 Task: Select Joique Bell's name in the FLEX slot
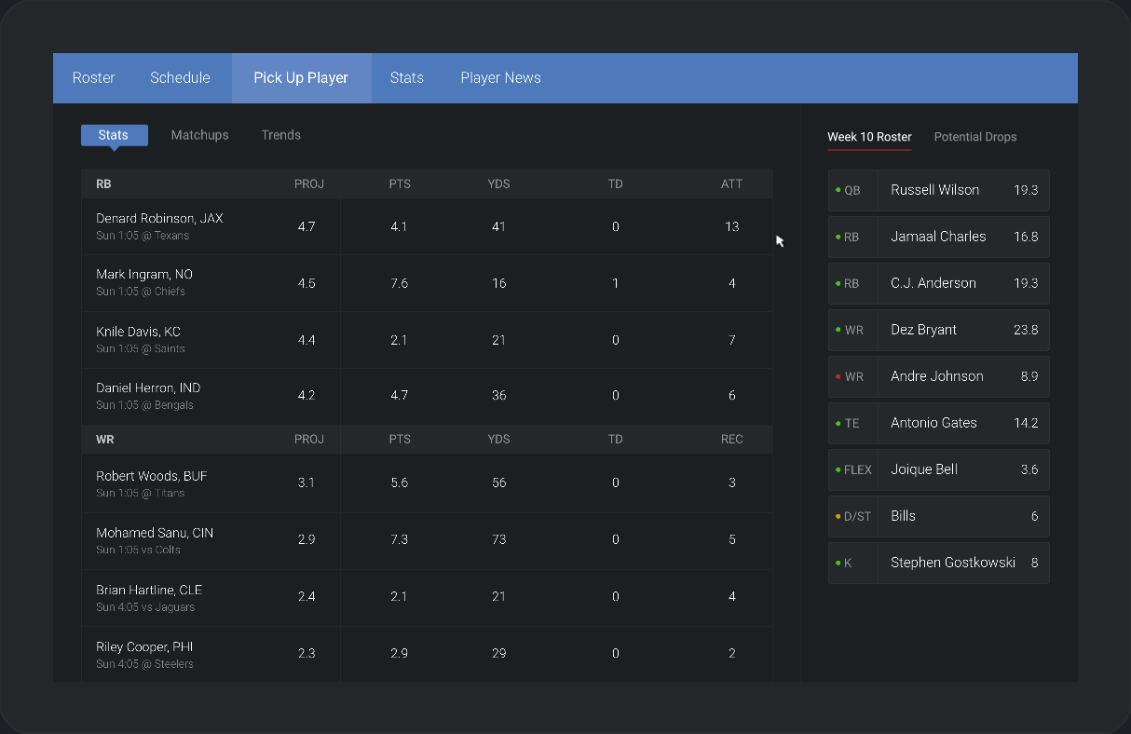(x=924, y=469)
